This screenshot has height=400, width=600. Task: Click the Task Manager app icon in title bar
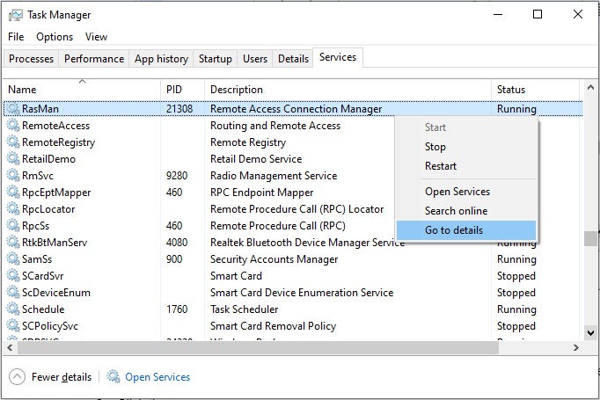[15, 15]
